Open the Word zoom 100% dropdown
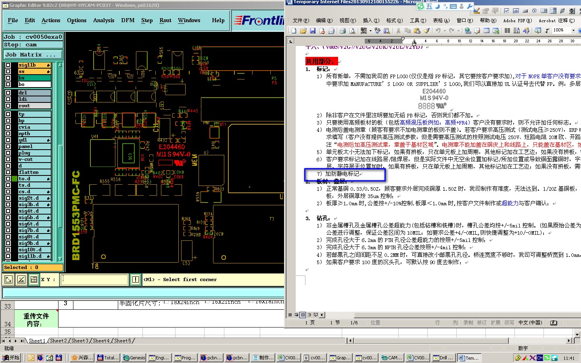This screenshot has width=581, height=363. 573,30
